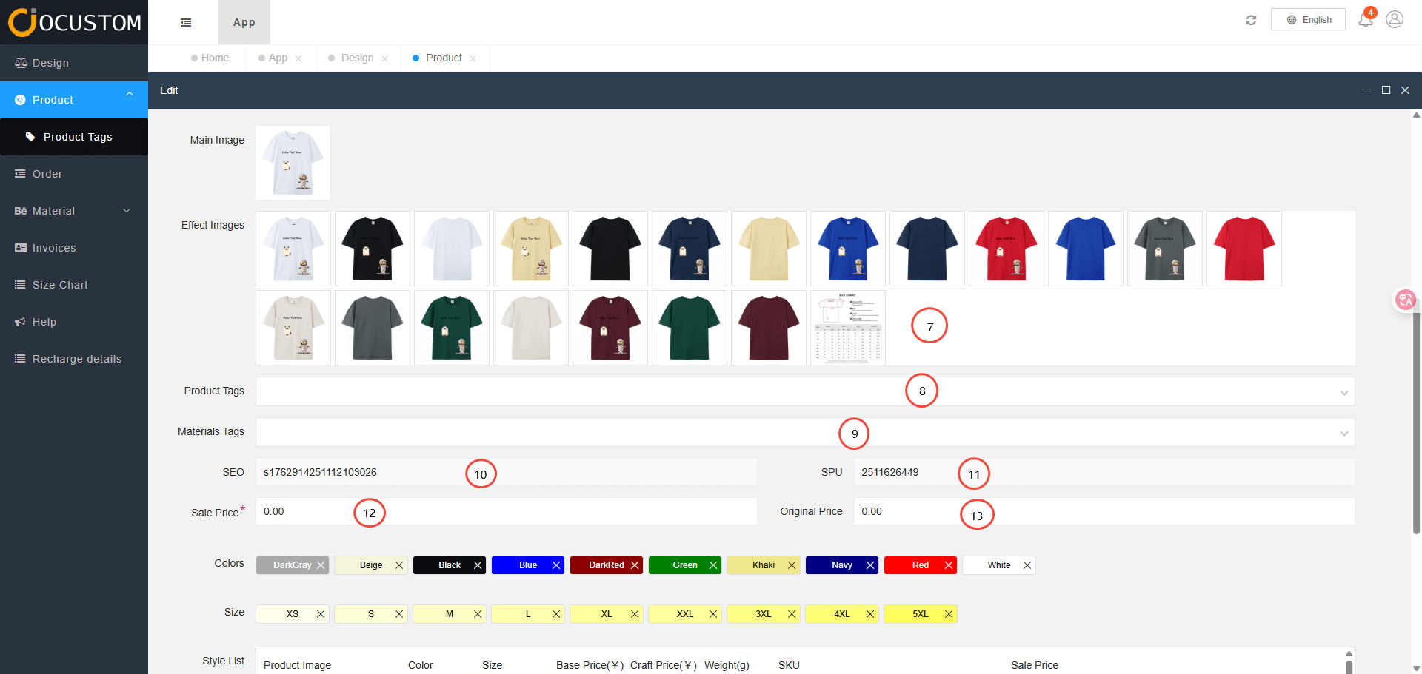Click the floating translate icon
The width and height of the screenshot is (1422, 674).
(1405, 300)
